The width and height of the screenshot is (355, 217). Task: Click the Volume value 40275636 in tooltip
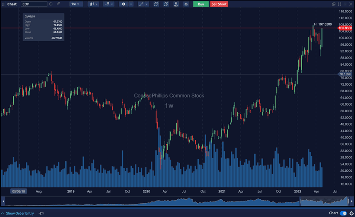[x=57, y=38]
